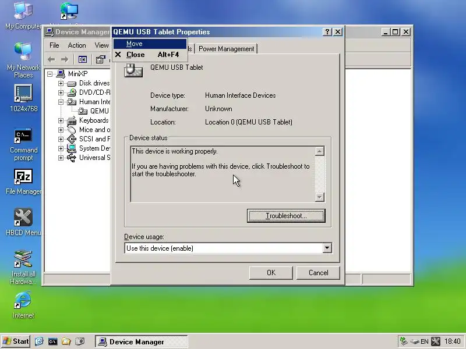The height and width of the screenshot is (349, 466).
Task: Click the MiniXP computer icon in tree
Action: point(61,74)
